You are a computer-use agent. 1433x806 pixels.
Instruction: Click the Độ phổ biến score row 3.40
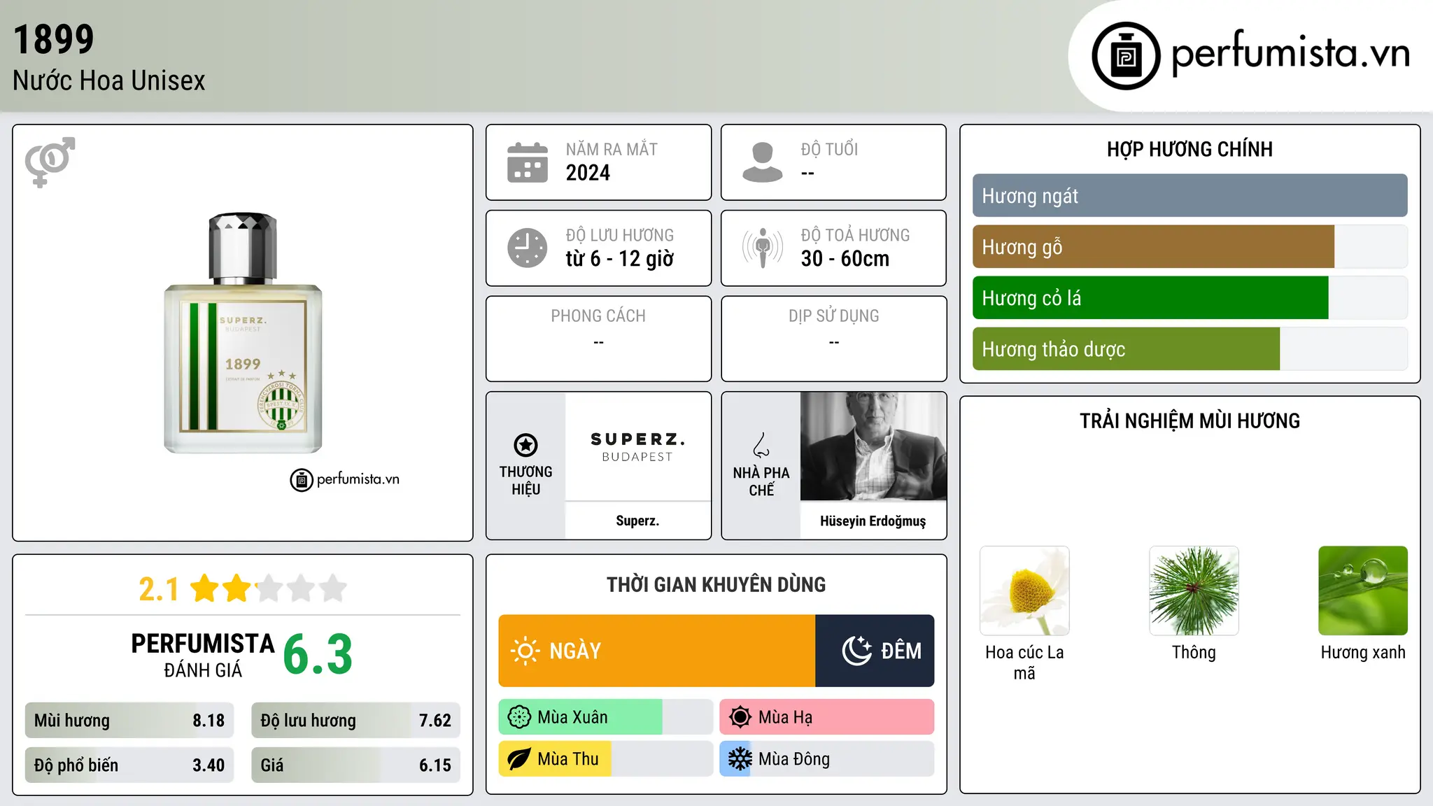pyautogui.click(x=129, y=765)
